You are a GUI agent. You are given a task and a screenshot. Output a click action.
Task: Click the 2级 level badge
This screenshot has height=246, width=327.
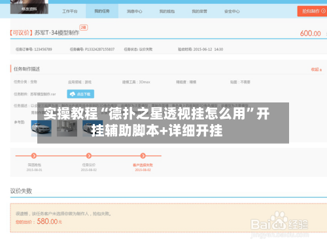point(84,27)
